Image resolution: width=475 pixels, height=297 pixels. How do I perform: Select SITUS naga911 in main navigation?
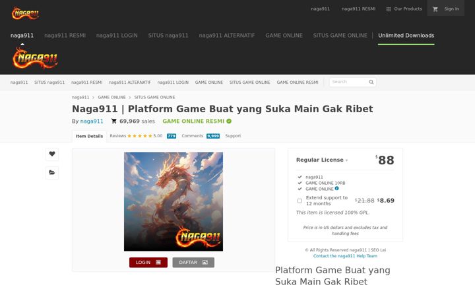pyautogui.click(x=168, y=36)
